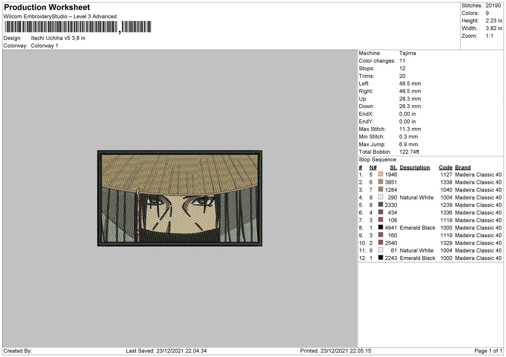
Task: Click the Trims value 20
Action: coord(402,76)
